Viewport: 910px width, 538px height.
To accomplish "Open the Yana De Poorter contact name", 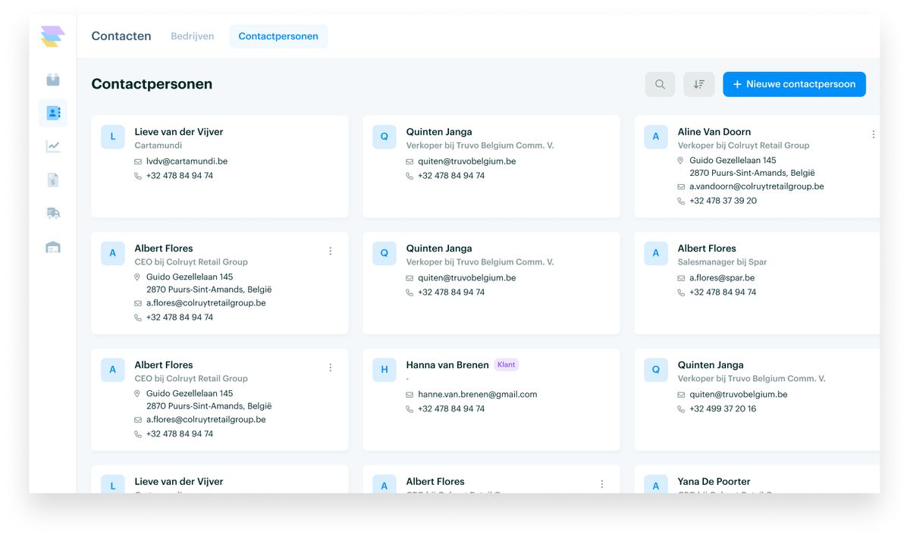I will pyautogui.click(x=714, y=482).
